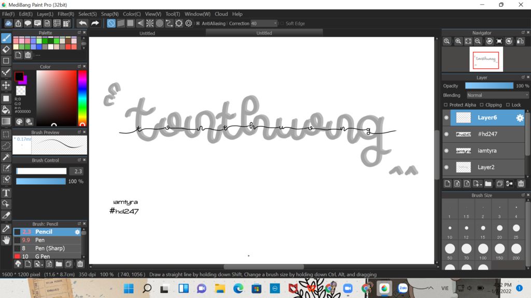This screenshot has width=531, height=298.
Task: Click the Navigator zoom in icon
Action: point(458,41)
